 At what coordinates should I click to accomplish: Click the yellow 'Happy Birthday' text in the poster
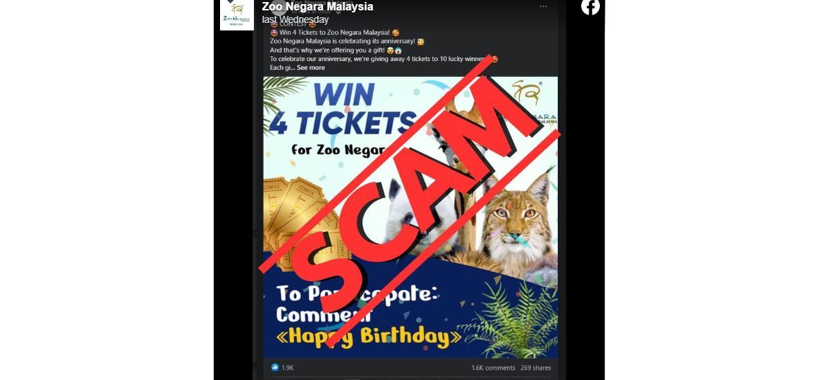coord(369,336)
